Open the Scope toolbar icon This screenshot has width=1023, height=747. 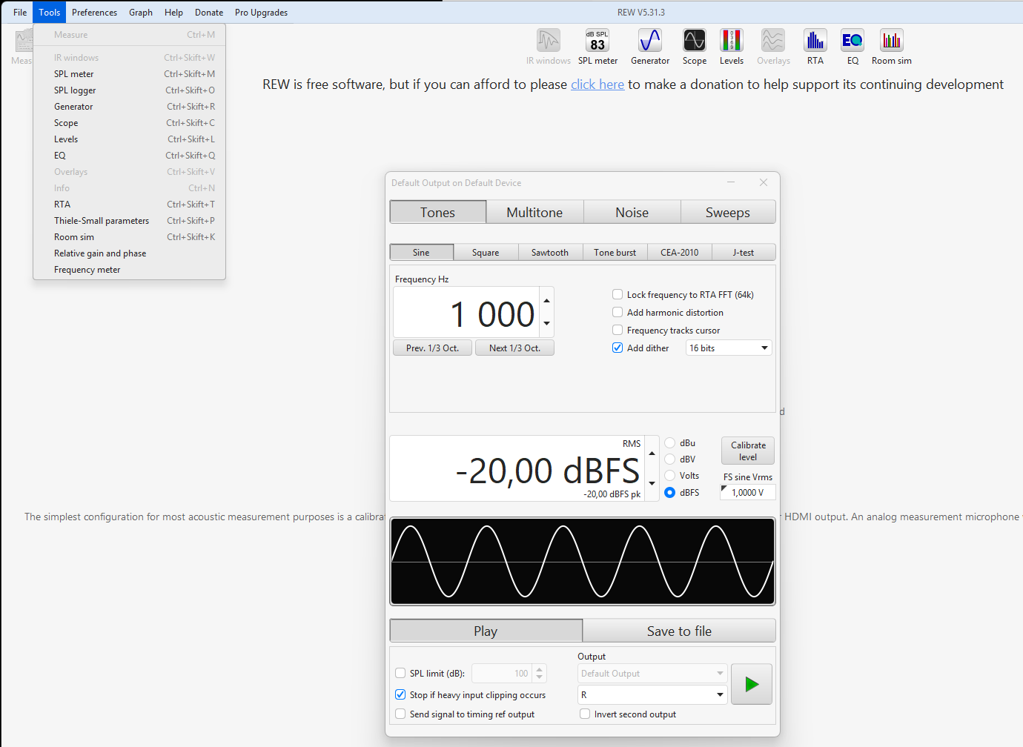(694, 41)
